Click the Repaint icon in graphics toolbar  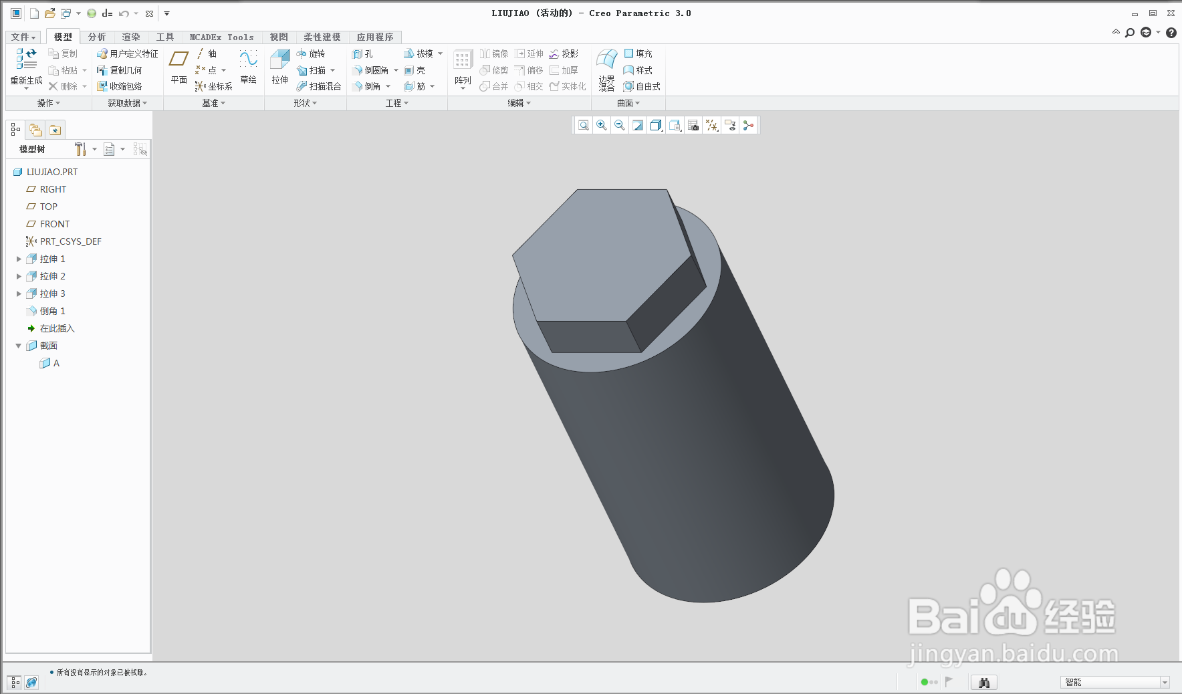pos(638,125)
